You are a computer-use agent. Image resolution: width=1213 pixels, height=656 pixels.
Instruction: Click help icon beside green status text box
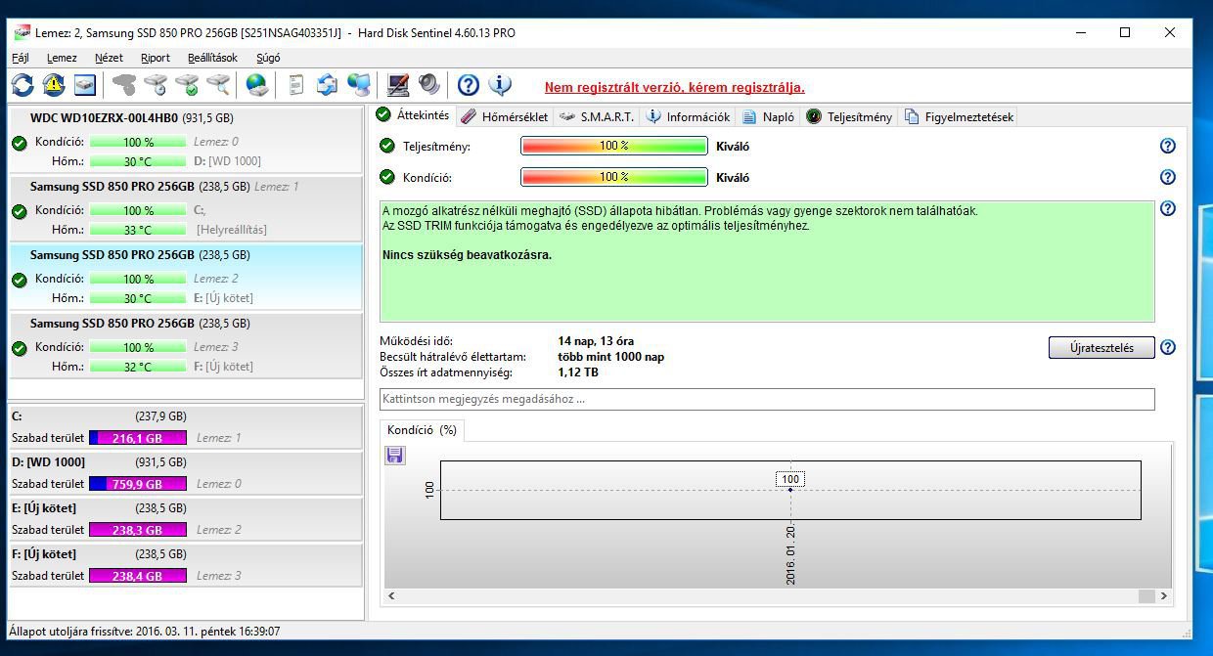point(1167,208)
